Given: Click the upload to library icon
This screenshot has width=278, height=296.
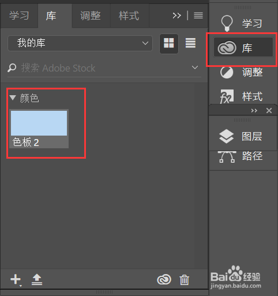Looking at the screenshot, I should [x=37, y=280].
